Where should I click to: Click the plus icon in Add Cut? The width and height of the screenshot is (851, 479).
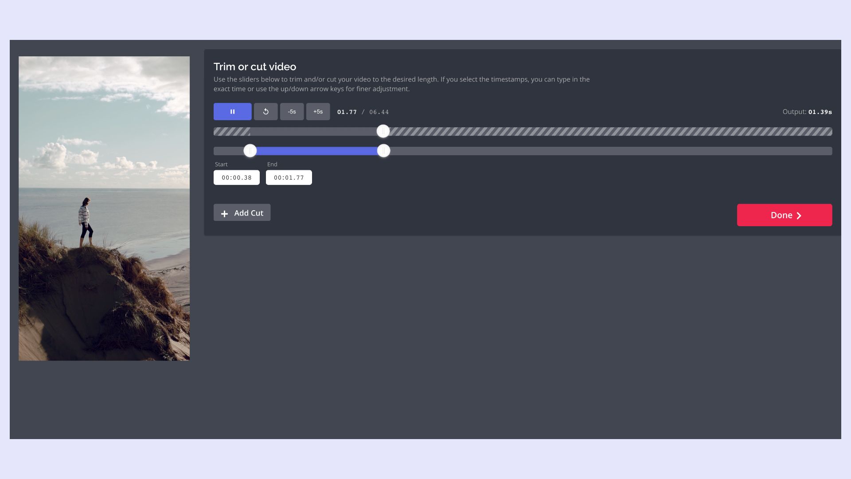pyautogui.click(x=224, y=214)
